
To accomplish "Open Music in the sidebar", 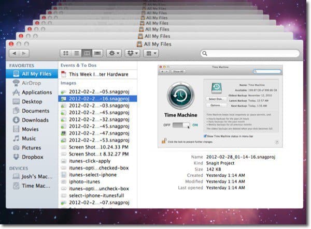I will click(x=32, y=139).
